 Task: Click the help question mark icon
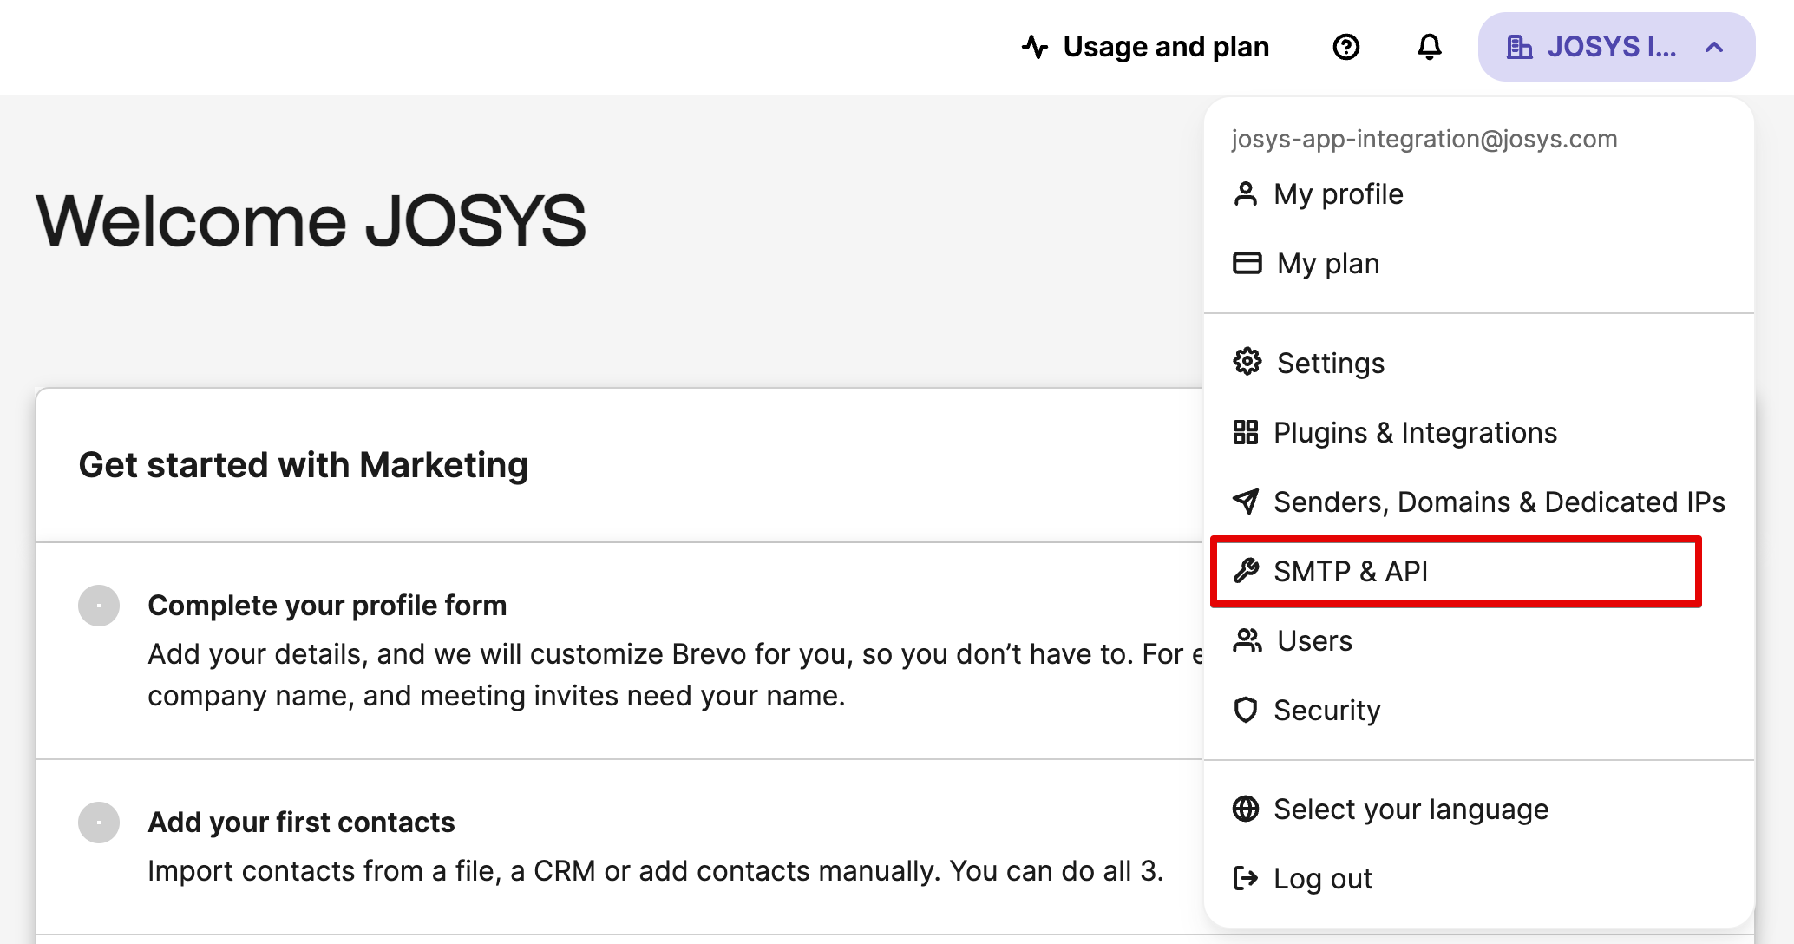point(1345,47)
